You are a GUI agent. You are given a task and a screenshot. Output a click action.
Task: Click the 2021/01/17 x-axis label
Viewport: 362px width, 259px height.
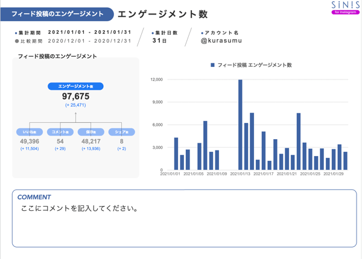tap(264, 173)
